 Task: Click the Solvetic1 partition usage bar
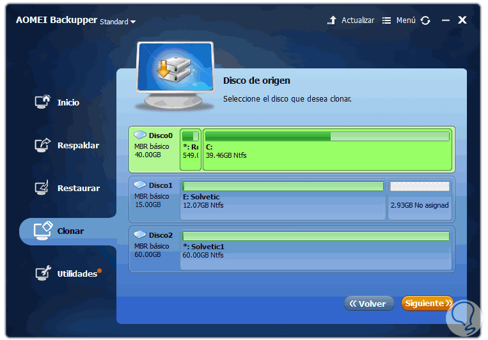[316, 236]
